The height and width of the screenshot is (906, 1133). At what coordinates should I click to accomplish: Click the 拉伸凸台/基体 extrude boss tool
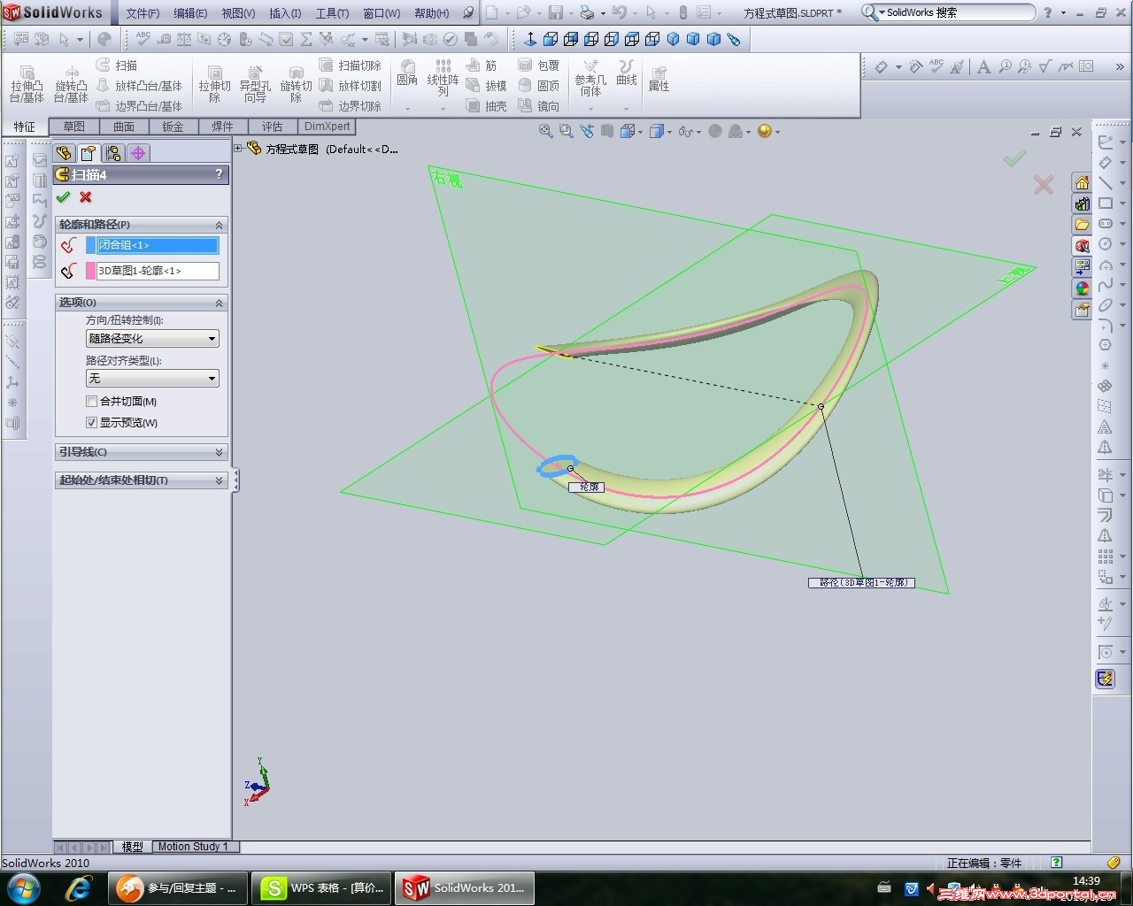pos(27,82)
